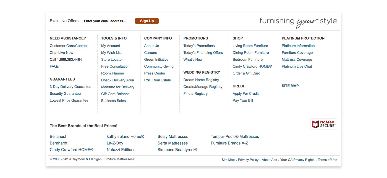Image resolution: width=387 pixels, height=178 pixels.
Task: View 3-Day Delivery Guarantee
Action: click(x=70, y=87)
